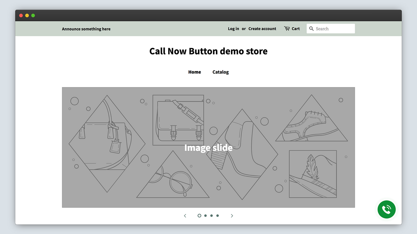Jump to the fourth slide dot
Screen dimensions: 417x234
click(218, 216)
